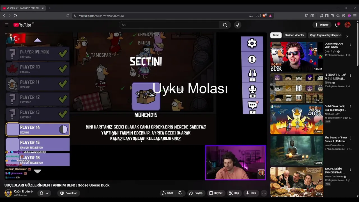Show more filter chips with the right arrow
This screenshot has width=359, height=202.
tap(347, 36)
